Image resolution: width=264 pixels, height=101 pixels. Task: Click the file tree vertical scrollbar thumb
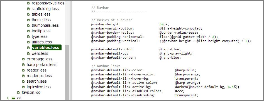[x=67, y=72]
